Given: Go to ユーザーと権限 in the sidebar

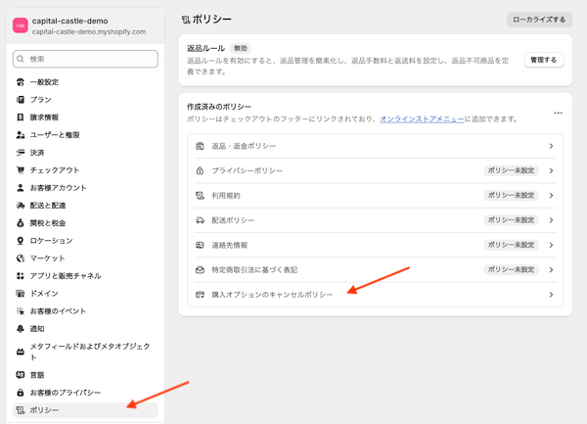Looking at the screenshot, I should (55, 135).
